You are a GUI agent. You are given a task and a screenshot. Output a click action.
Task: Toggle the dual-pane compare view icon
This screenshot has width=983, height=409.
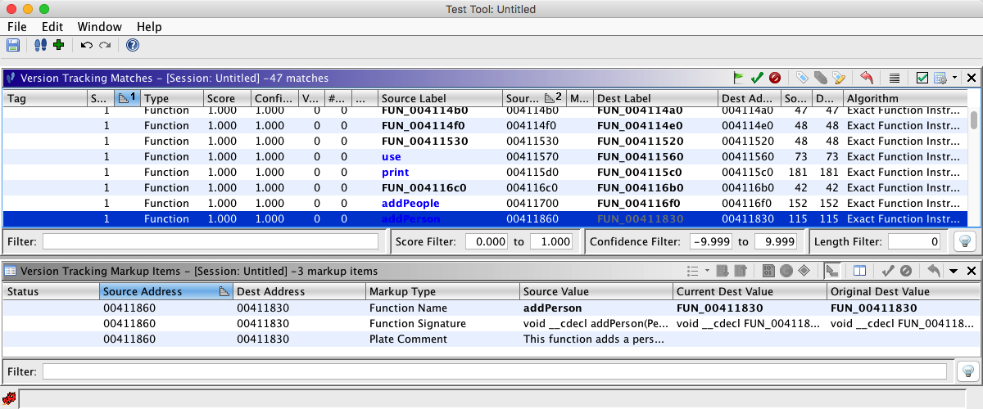[859, 271]
